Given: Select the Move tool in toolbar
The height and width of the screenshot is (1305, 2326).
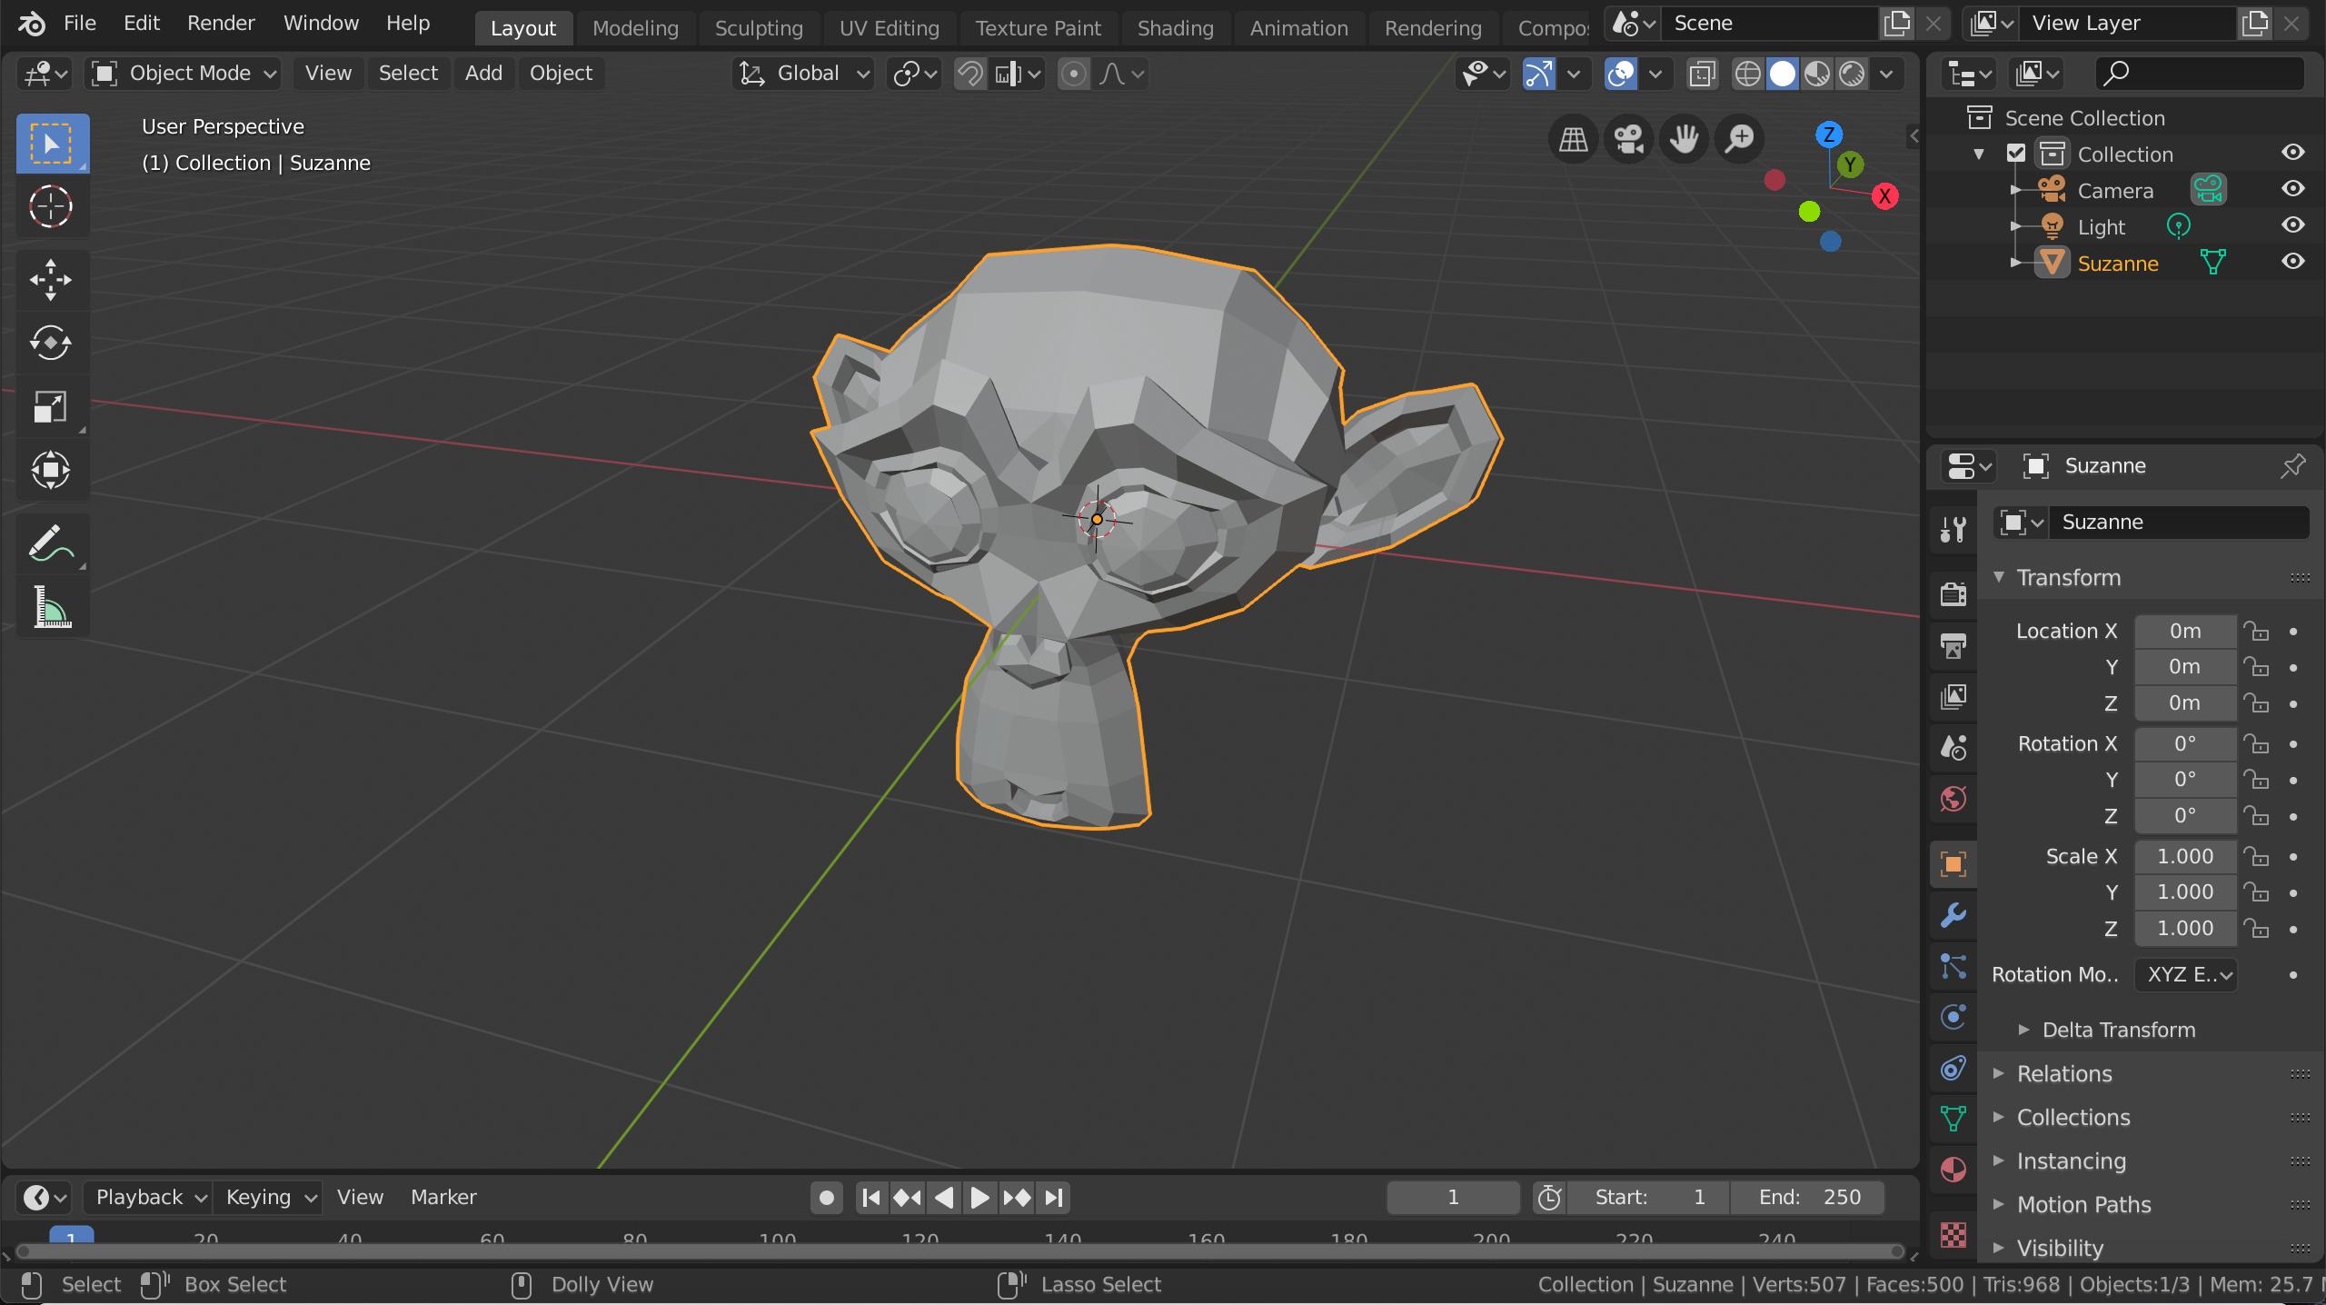Looking at the screenshot, I should point(51,279).
